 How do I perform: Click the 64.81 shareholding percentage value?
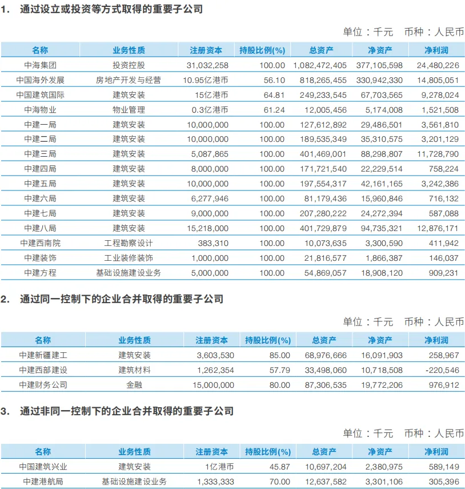(x=272, y=95)
